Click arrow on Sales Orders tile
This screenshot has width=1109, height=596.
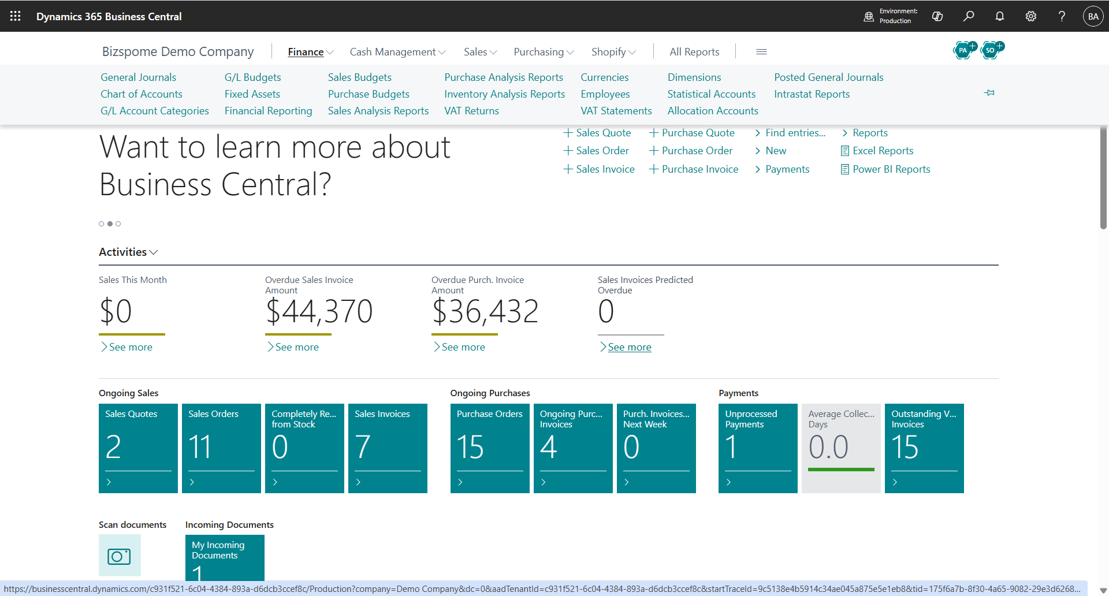coord(192,482)
